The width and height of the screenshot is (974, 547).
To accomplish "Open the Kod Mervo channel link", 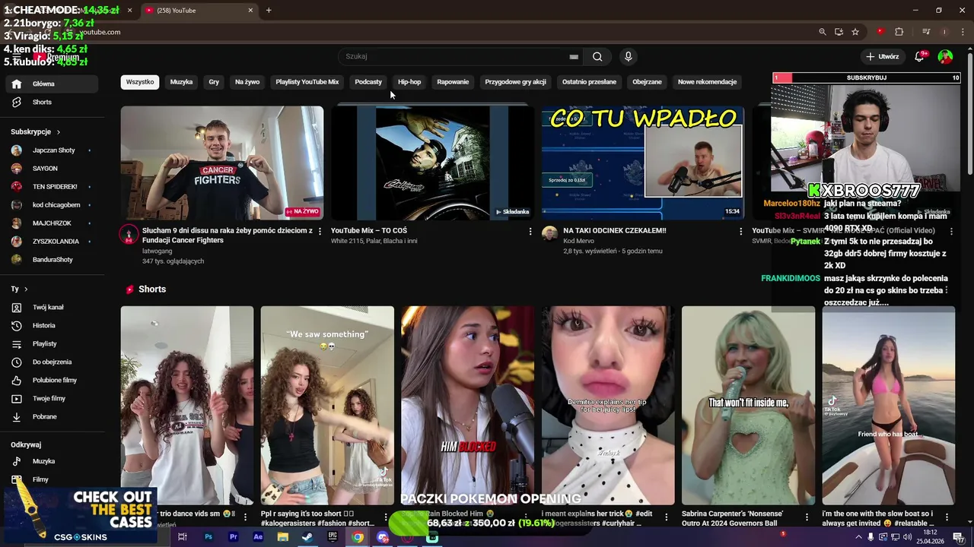I will coord(579,241).
